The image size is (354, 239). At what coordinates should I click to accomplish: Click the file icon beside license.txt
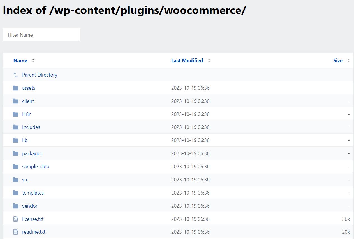[x=16, y=219]
